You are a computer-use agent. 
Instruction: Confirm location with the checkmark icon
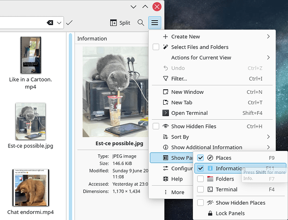(x=69, y=22)
